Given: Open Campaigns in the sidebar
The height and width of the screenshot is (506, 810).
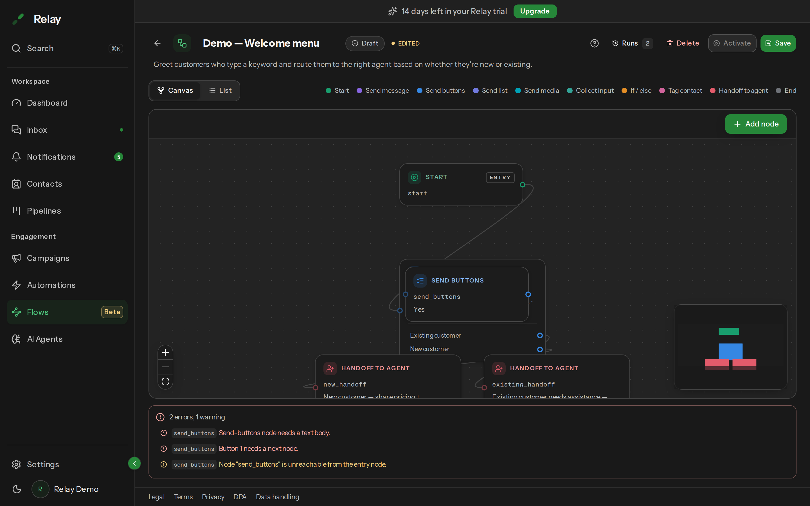Looking at the screenshot, I should click(x=67, y=258).
